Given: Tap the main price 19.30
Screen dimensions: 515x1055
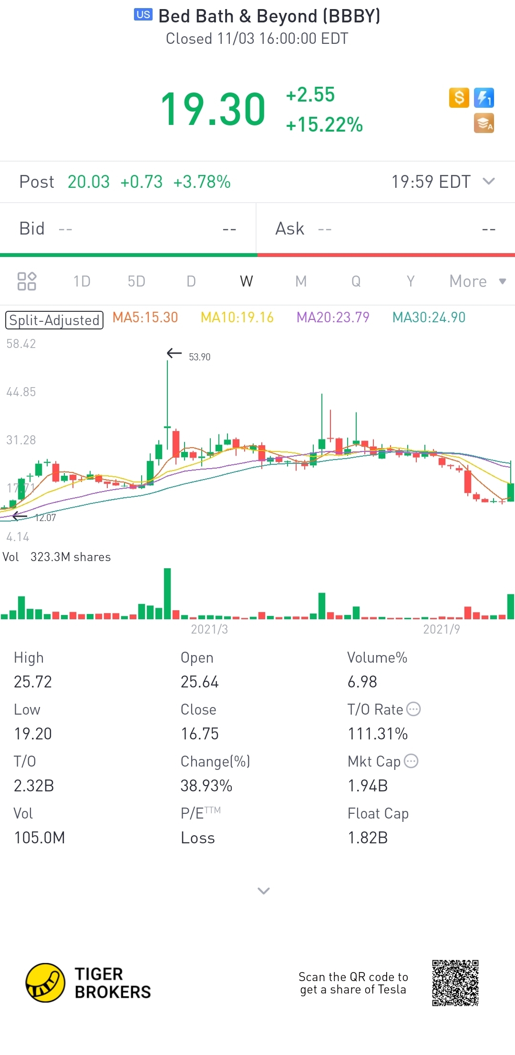Looking at the screenshot, I should [213, 110].
